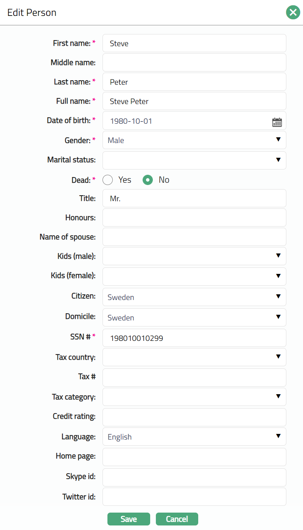The image size is (303, 530).
Task: Open the date of birth calendar picker
Action: coord(277,121)
